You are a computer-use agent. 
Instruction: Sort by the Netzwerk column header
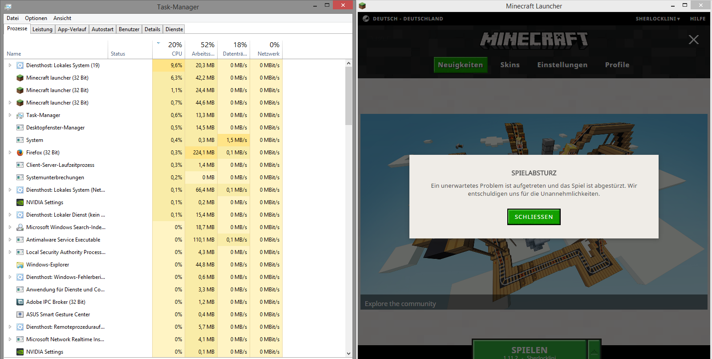click(x=266, y=49)
